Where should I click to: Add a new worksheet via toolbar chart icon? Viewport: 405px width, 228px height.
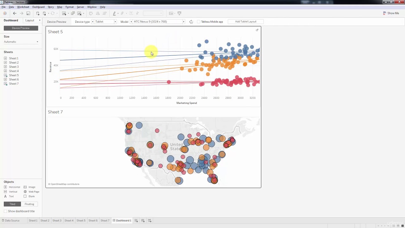(x=64, y=13)
